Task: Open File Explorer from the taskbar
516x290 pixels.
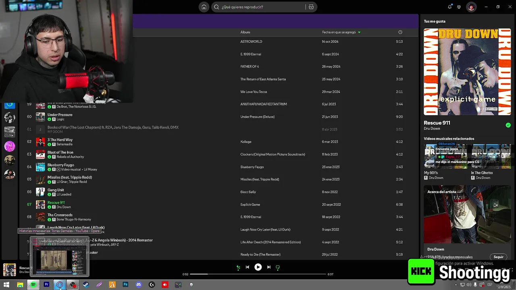Action: click(20, 285)
